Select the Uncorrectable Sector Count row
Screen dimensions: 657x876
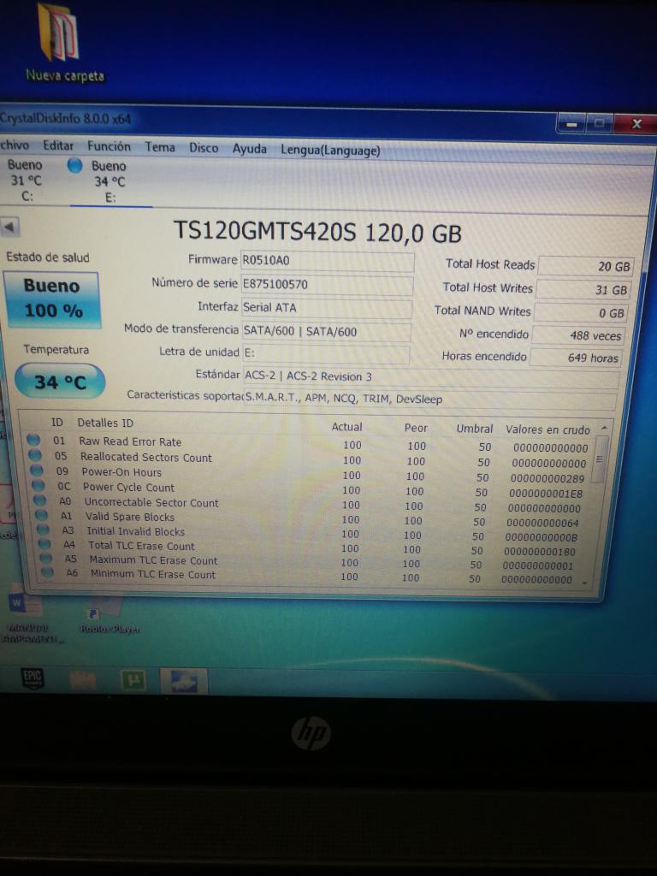(308, 505)
